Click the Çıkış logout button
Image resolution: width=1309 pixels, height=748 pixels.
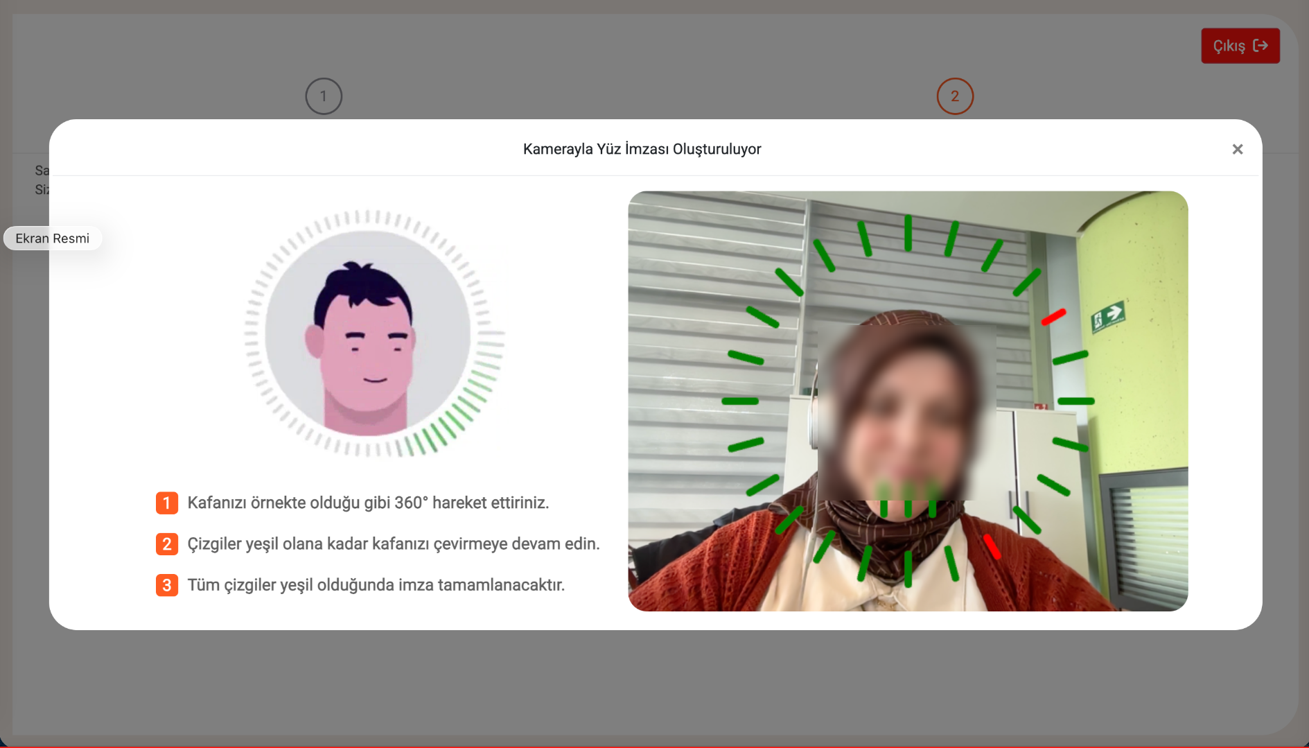(1240, 46)
